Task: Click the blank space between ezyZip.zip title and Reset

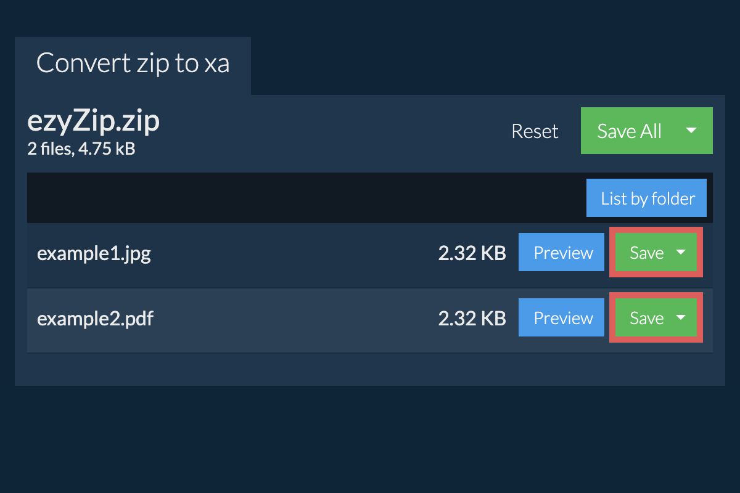Action: point(333,131)
